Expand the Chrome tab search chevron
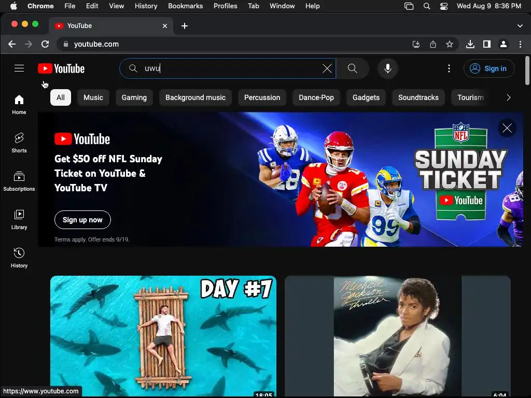This screenshot has width=531, height=398. [x=520, y=26]
